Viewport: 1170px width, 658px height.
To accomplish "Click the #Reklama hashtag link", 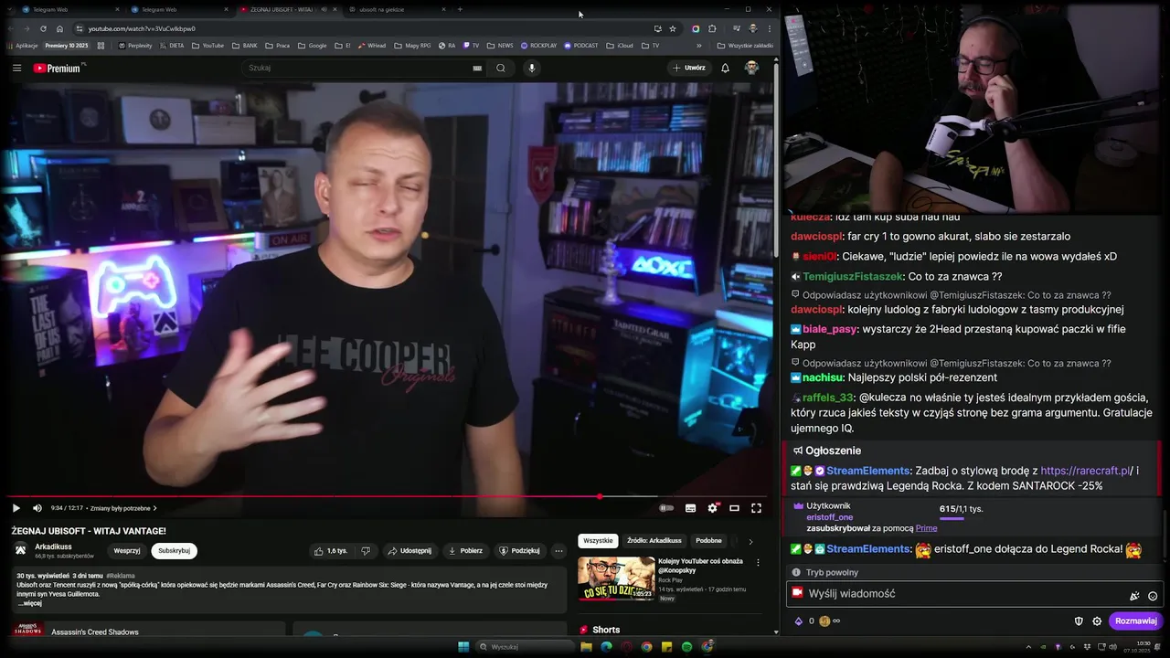I will click(121, 576).
